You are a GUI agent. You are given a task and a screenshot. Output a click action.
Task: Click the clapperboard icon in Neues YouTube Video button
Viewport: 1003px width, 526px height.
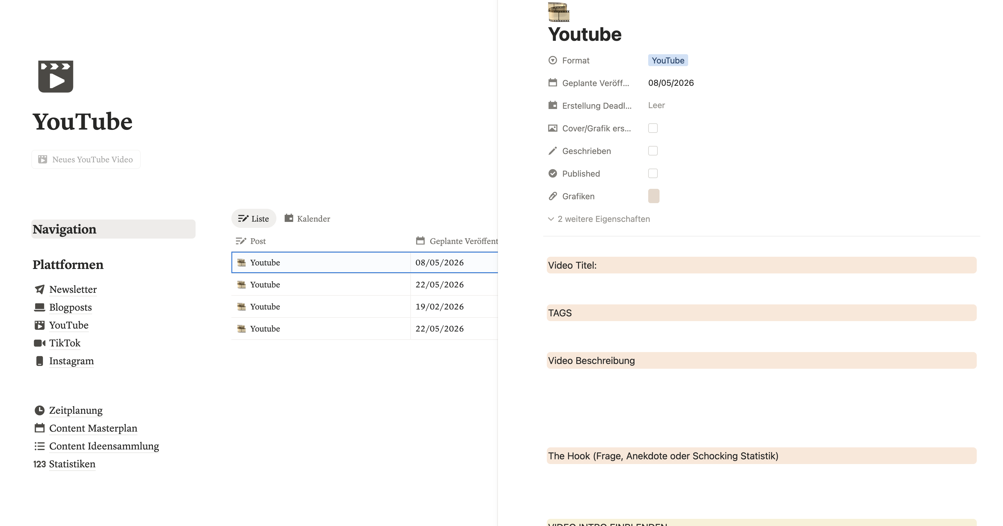point(42,160)
